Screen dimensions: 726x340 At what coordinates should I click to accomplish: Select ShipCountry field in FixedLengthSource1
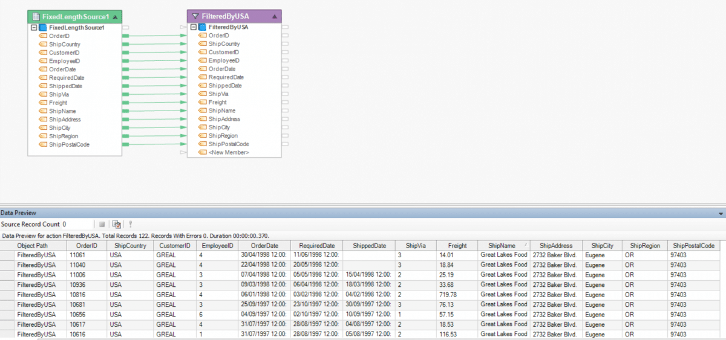65,44
